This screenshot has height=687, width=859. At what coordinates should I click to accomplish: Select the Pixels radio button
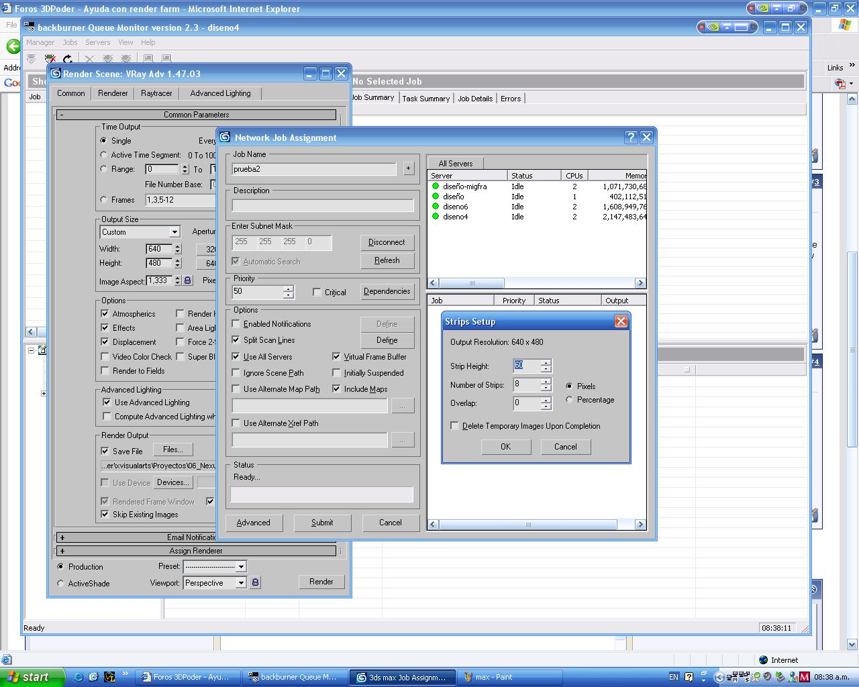569,386
